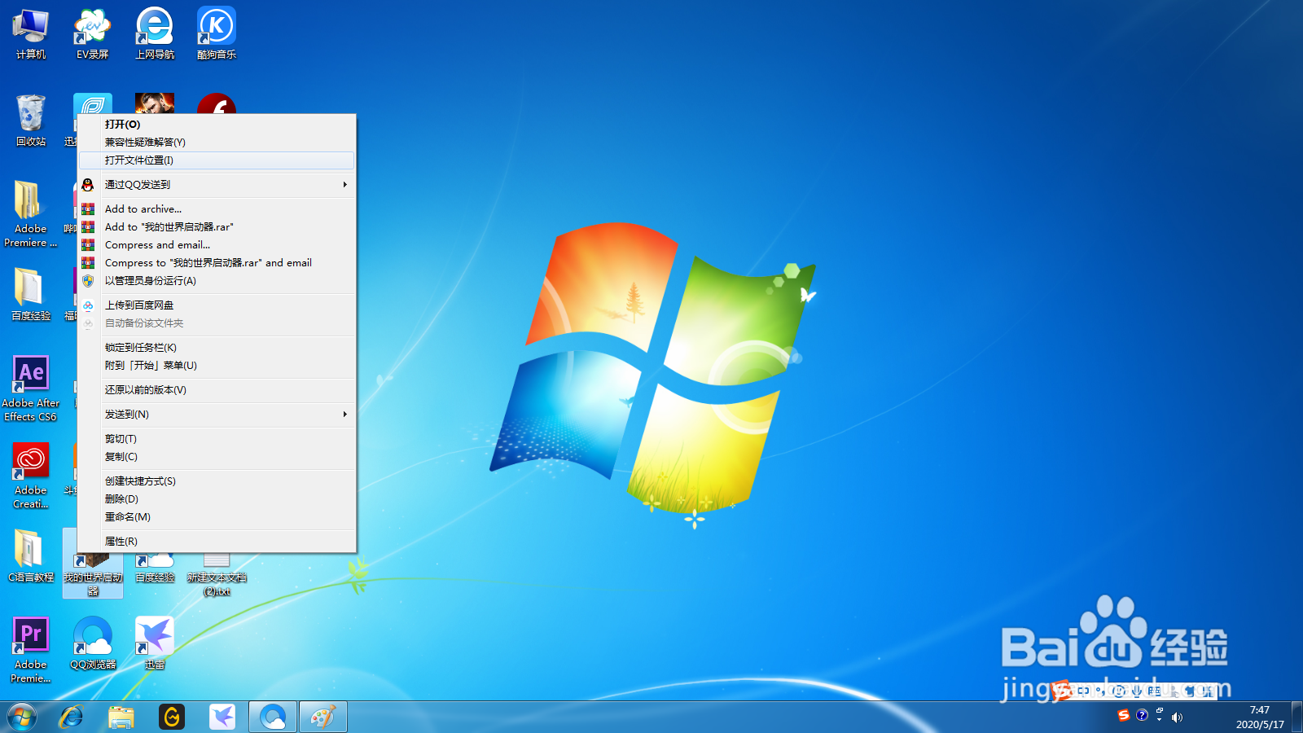Launch Internet Explorer from the taskbar
The width and height of the screenshot is (1303, 733).
[x=72, y=717]
